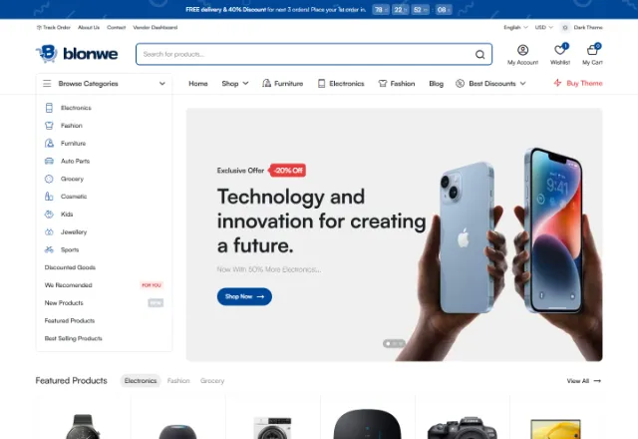The image size is (638, 439).
Task: Click the Sports bicycle icon
Action: point(49,249)
